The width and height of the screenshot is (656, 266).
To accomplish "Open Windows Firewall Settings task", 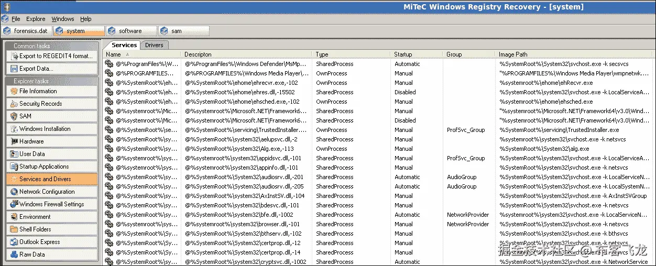I will pos(51,204).
